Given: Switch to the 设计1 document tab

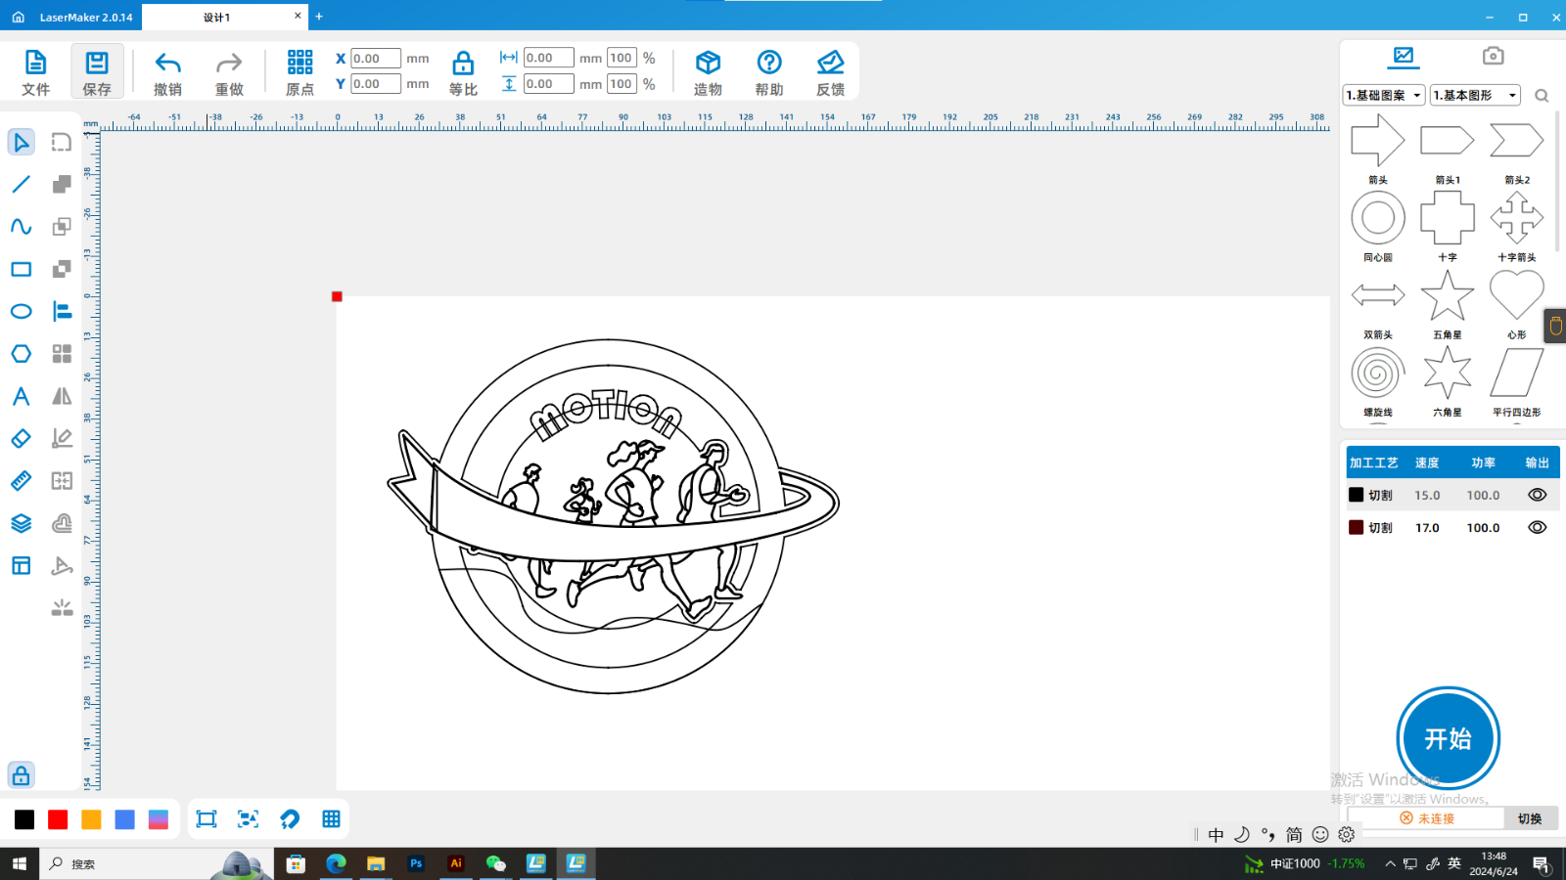Looking at the screenshot, I should (217, 17).
